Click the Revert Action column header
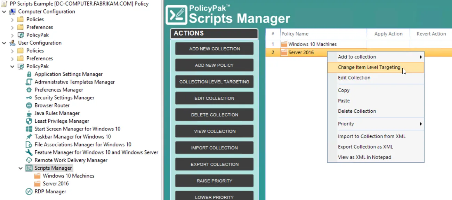The image size is (452, 200). pos(431,34)
